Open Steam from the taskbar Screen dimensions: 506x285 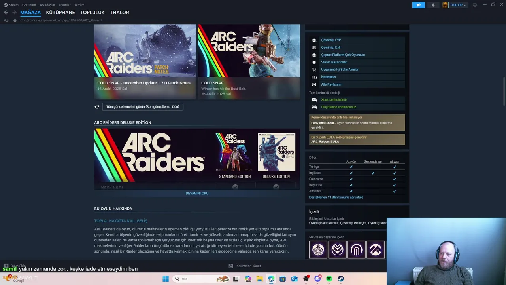point(341,279)
